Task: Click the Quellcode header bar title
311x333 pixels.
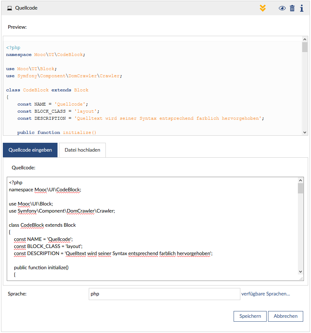Action: click(x=26, y=8)
